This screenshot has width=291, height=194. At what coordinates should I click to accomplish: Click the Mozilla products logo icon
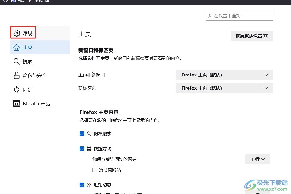point(17,104)
